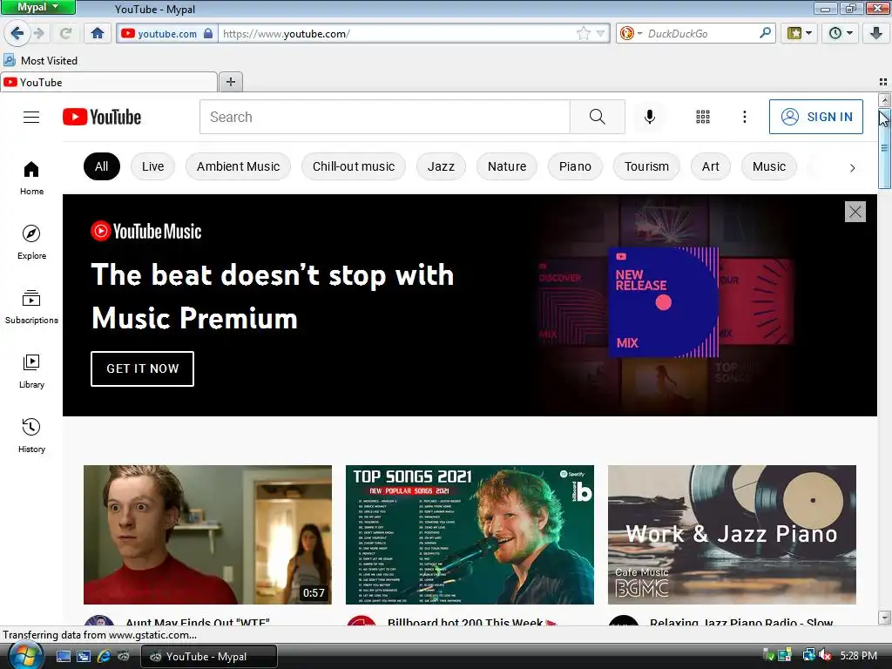Click the browser Forward arrow
The width and height of the screenshot is (892, 669).
(x=39, y=33)
